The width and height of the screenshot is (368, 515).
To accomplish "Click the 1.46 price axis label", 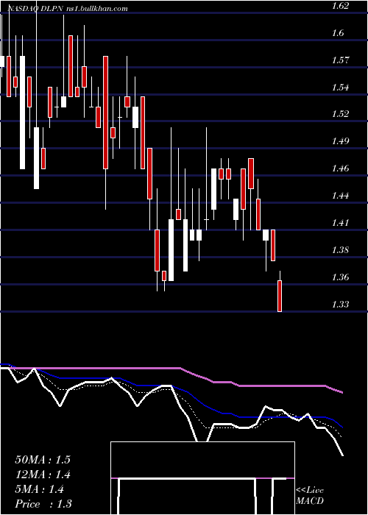I will tap(341, 168).
